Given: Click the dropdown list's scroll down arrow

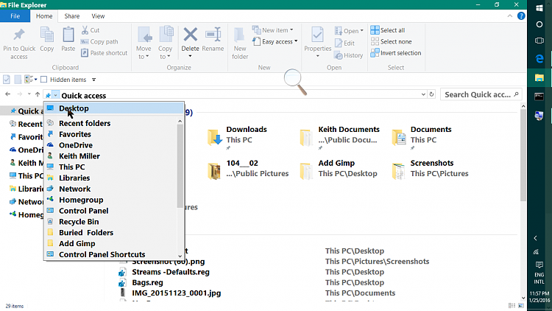Looking at the screenshot, I should point(180,256).
